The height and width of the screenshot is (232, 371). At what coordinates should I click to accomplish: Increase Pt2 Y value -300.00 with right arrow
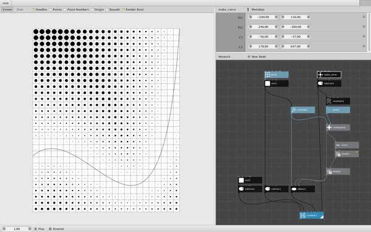pos(309,27)
